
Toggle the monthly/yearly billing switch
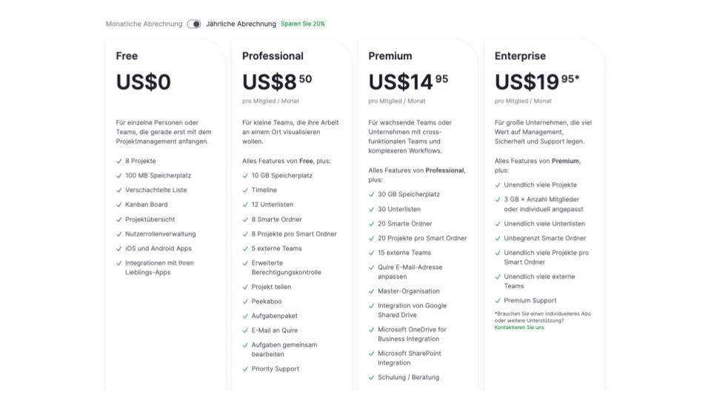(x=194, y=24)
